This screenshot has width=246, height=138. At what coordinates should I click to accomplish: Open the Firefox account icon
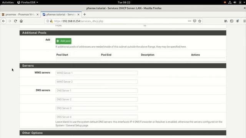point(238,21)
